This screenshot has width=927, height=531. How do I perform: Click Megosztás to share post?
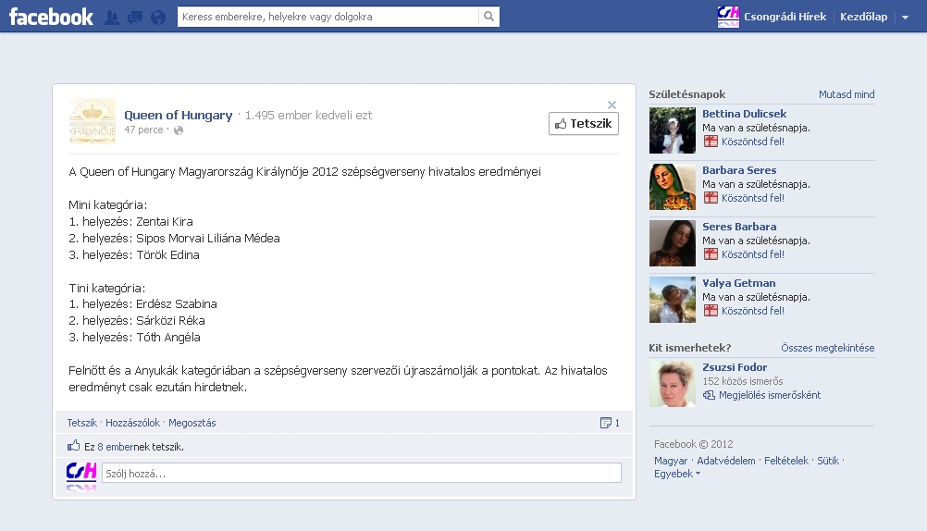coord(192,423)
